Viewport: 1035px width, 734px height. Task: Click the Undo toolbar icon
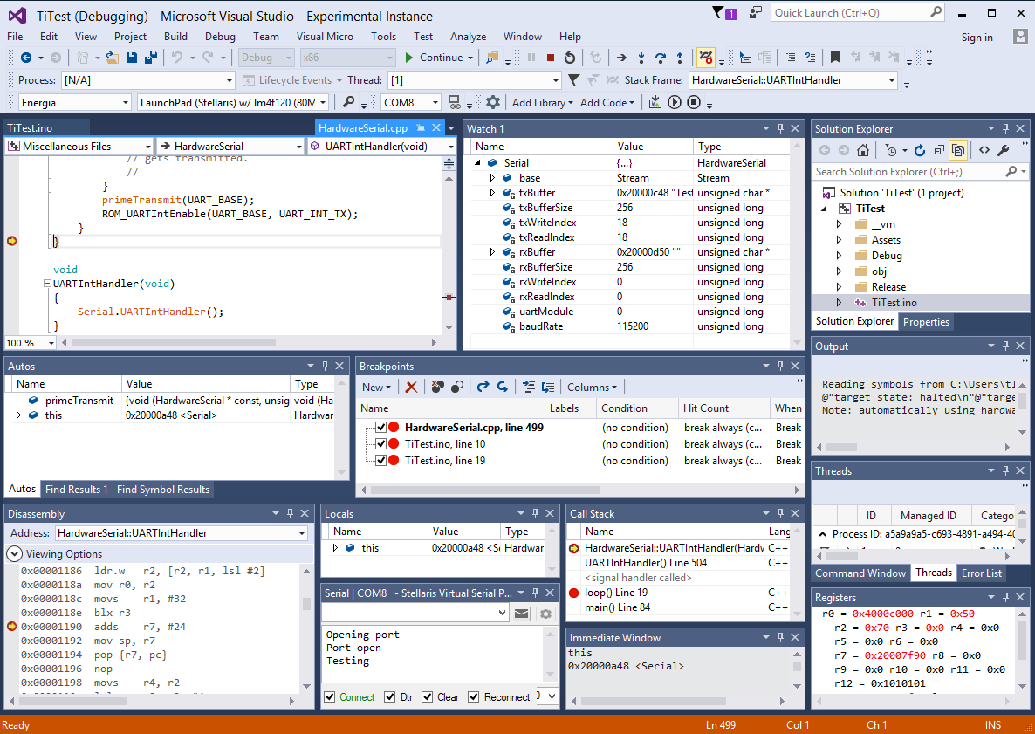tap(176, 58)
